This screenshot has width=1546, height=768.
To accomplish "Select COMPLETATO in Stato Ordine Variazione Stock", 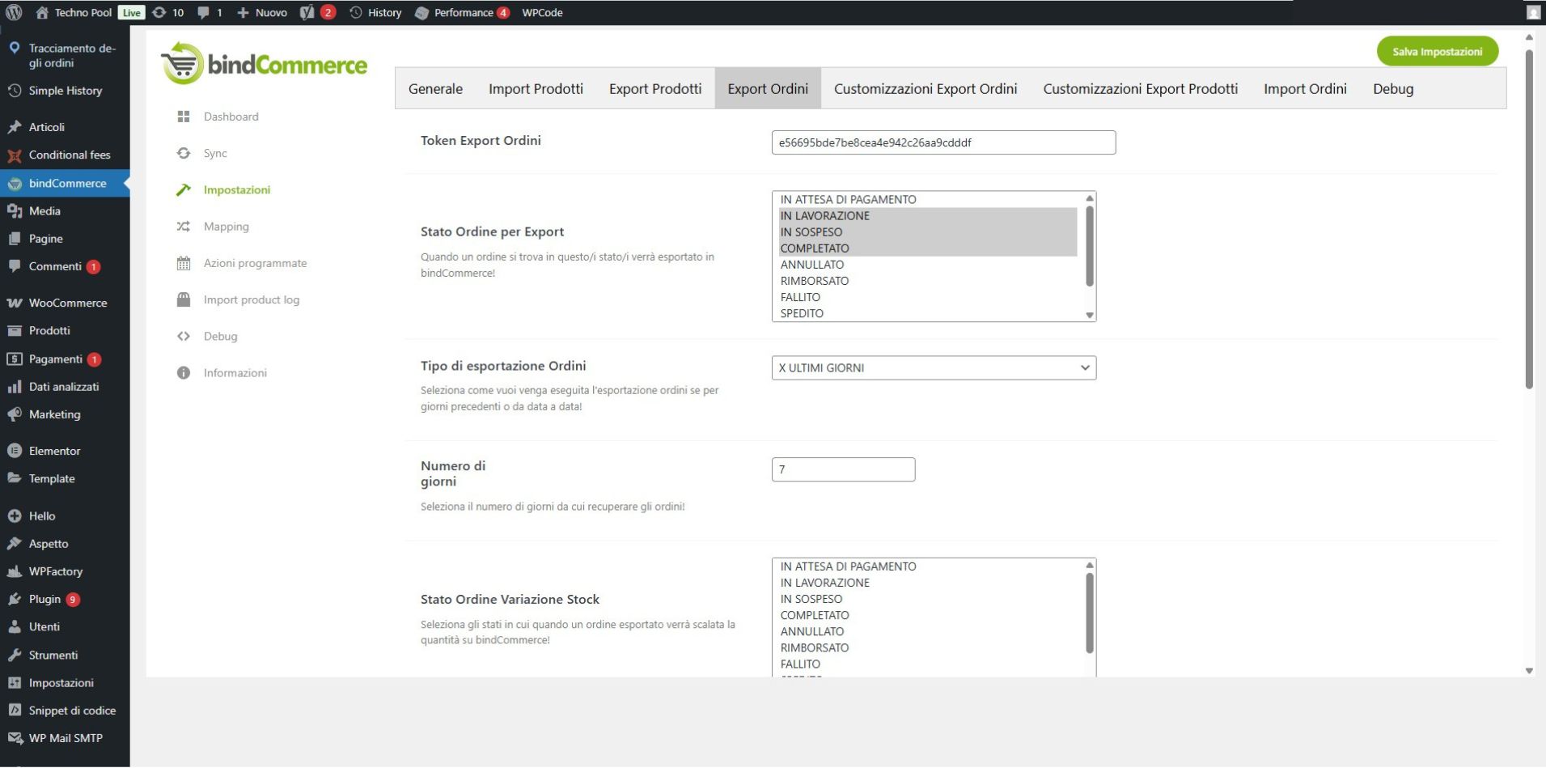I will pyautogui.click(x=815, y=615).
